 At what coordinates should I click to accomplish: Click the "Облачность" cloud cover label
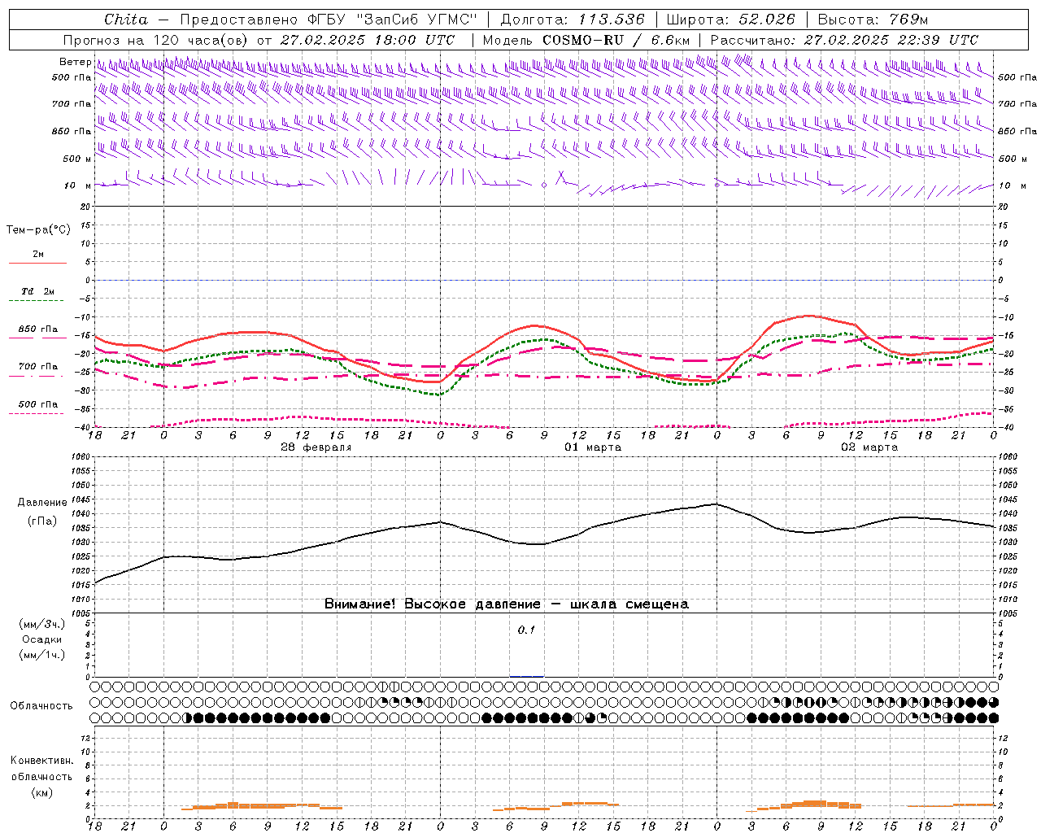click(41, 706)
